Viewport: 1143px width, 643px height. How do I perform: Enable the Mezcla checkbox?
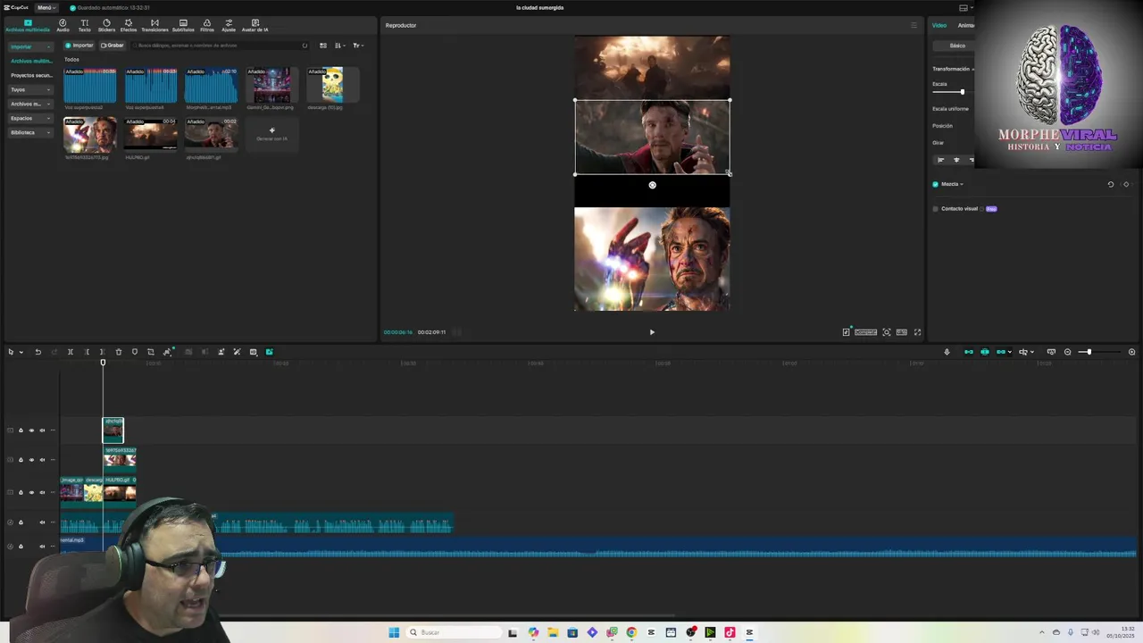click(935, 184)
